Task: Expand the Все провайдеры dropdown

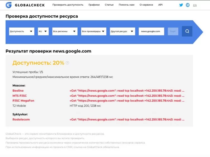Action: tap(94, 31)
